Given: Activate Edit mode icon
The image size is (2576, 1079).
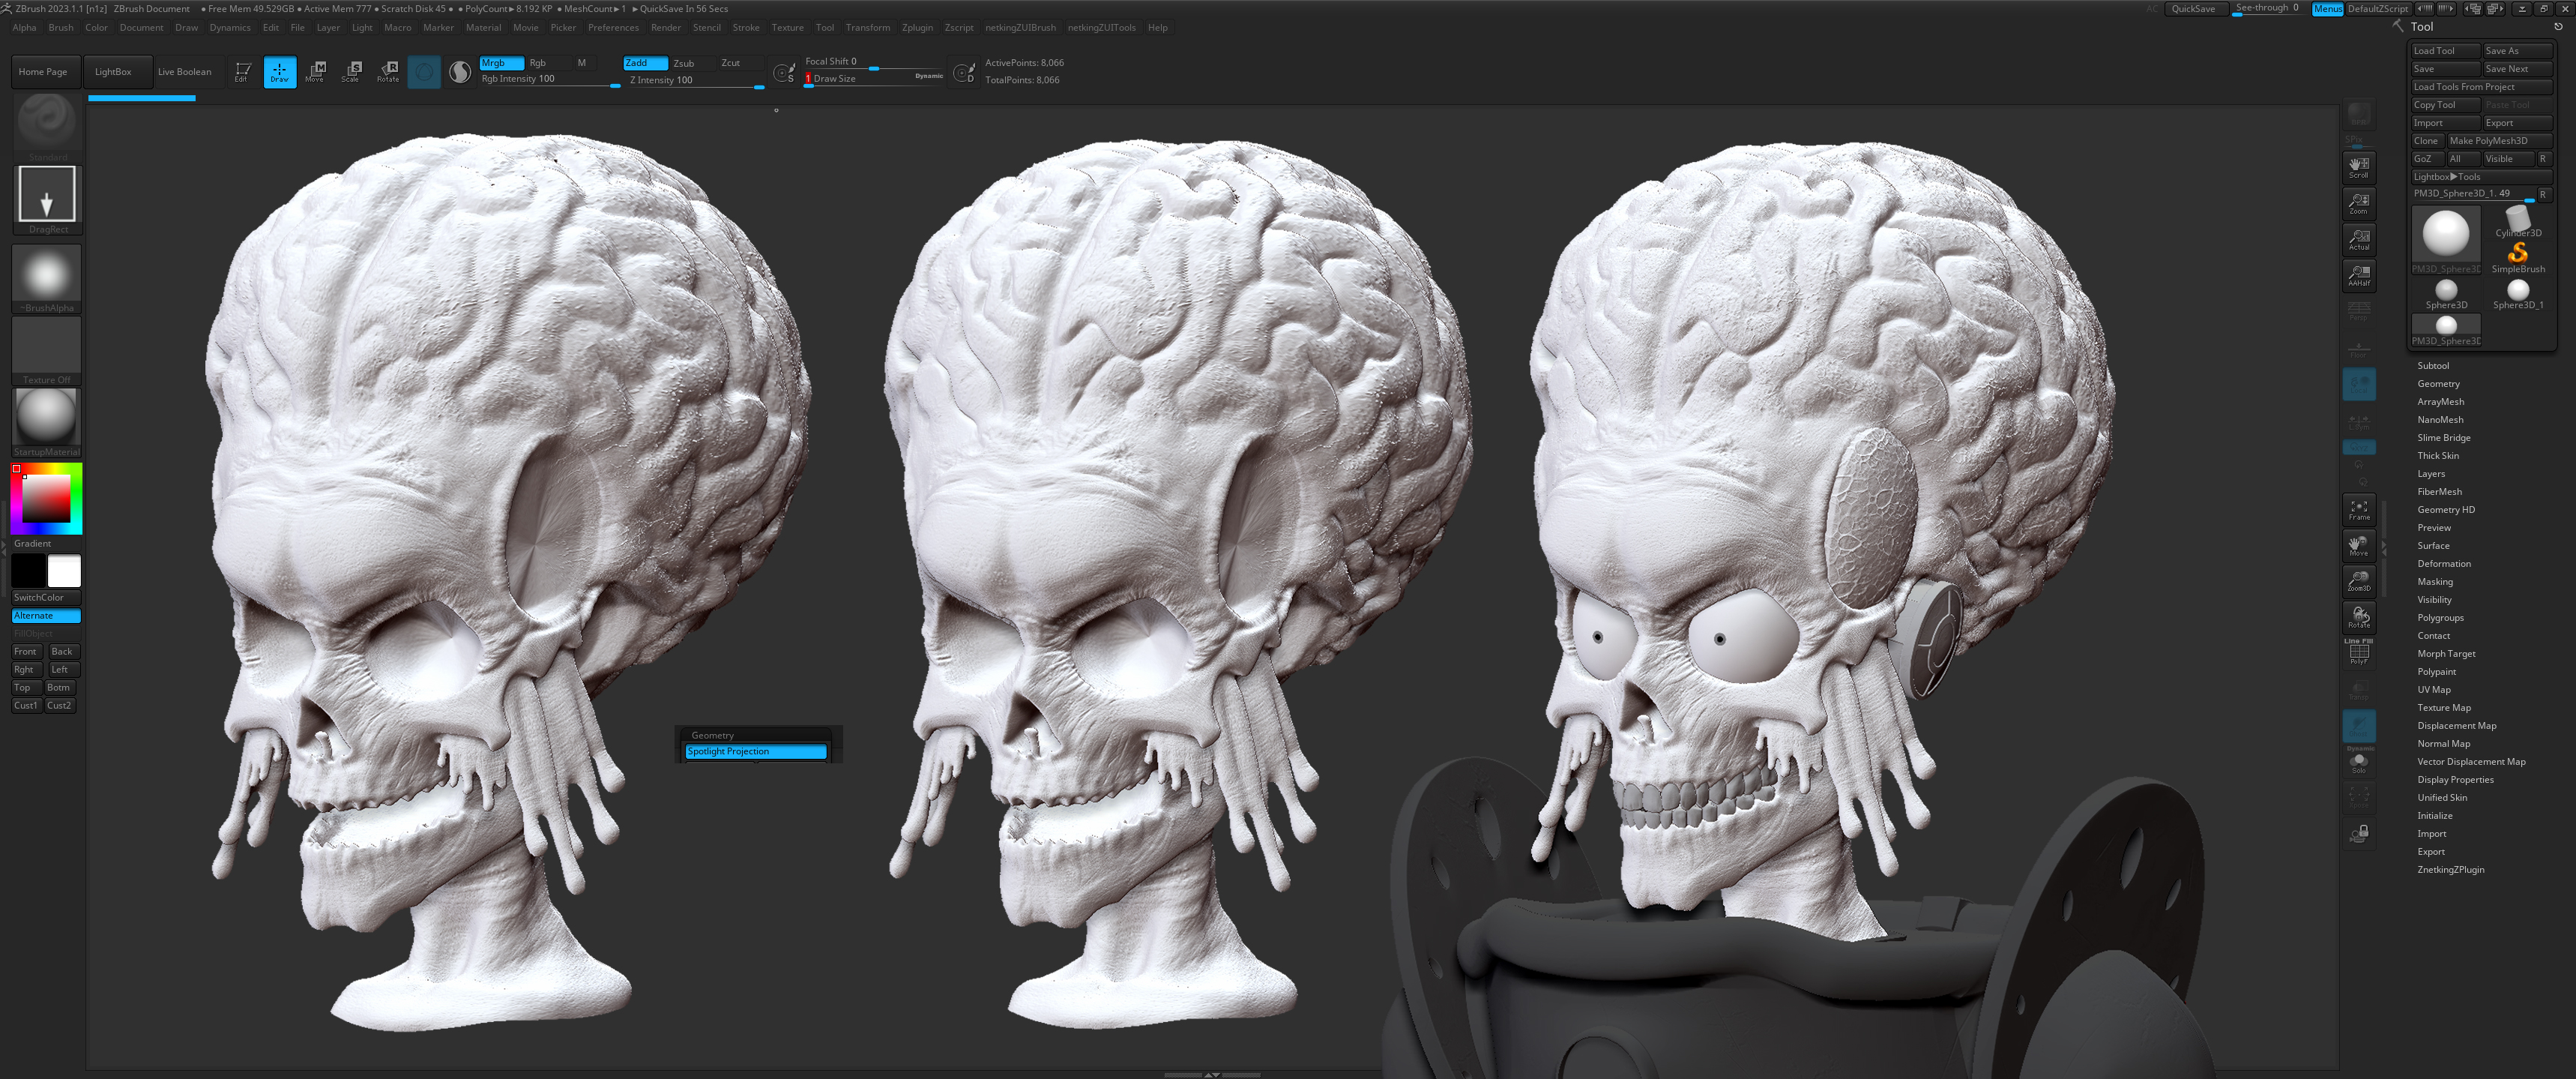Looking at the screenshot, I should pos(242,71).
